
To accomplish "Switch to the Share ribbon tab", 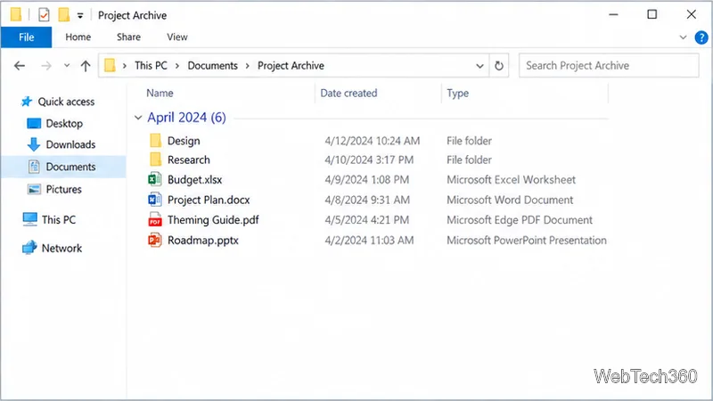I will (x=128, y=37).
